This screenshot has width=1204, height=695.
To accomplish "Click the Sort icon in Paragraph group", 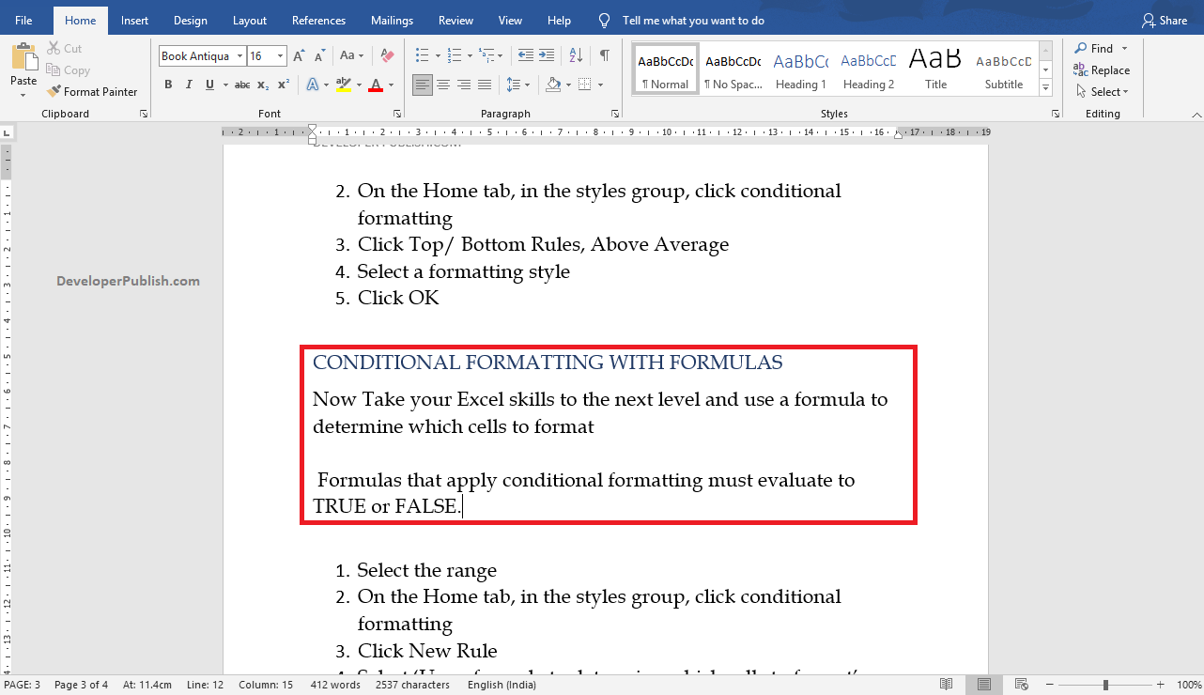I will coord(575,54).
